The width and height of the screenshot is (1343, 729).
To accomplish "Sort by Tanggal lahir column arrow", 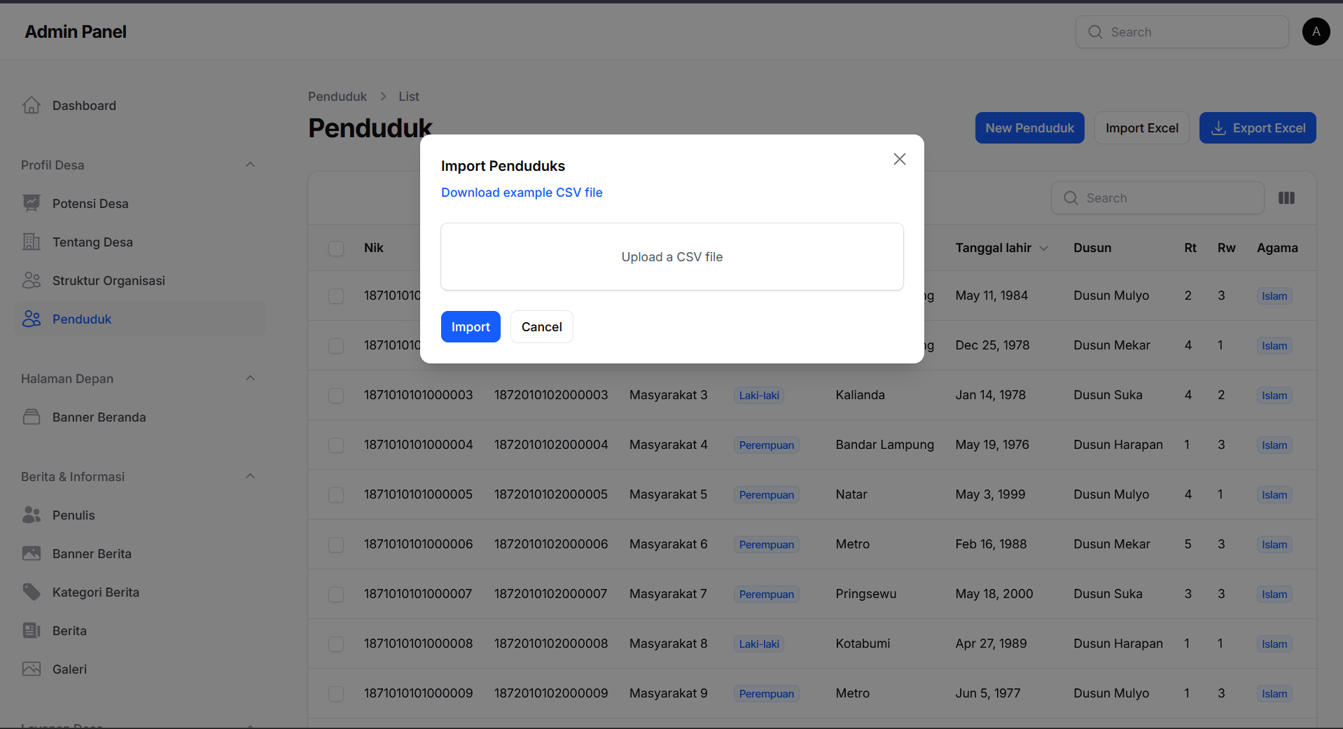I will (x=1044, y=248).
